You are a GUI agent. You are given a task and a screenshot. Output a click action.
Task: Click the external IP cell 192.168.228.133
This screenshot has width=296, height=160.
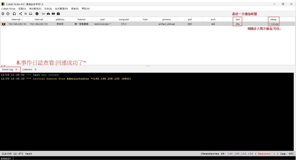[x=17, y=24]
